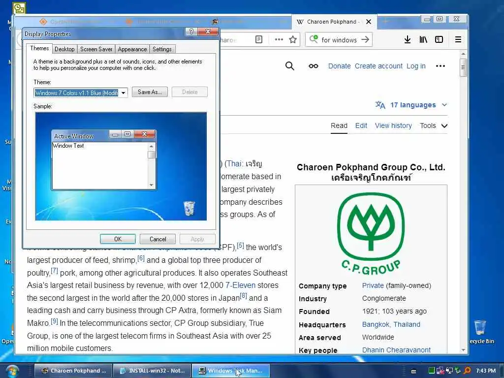This screenshot has height=378, width=504.
Task: Click the Save As... button
Action: pos(150,92)
